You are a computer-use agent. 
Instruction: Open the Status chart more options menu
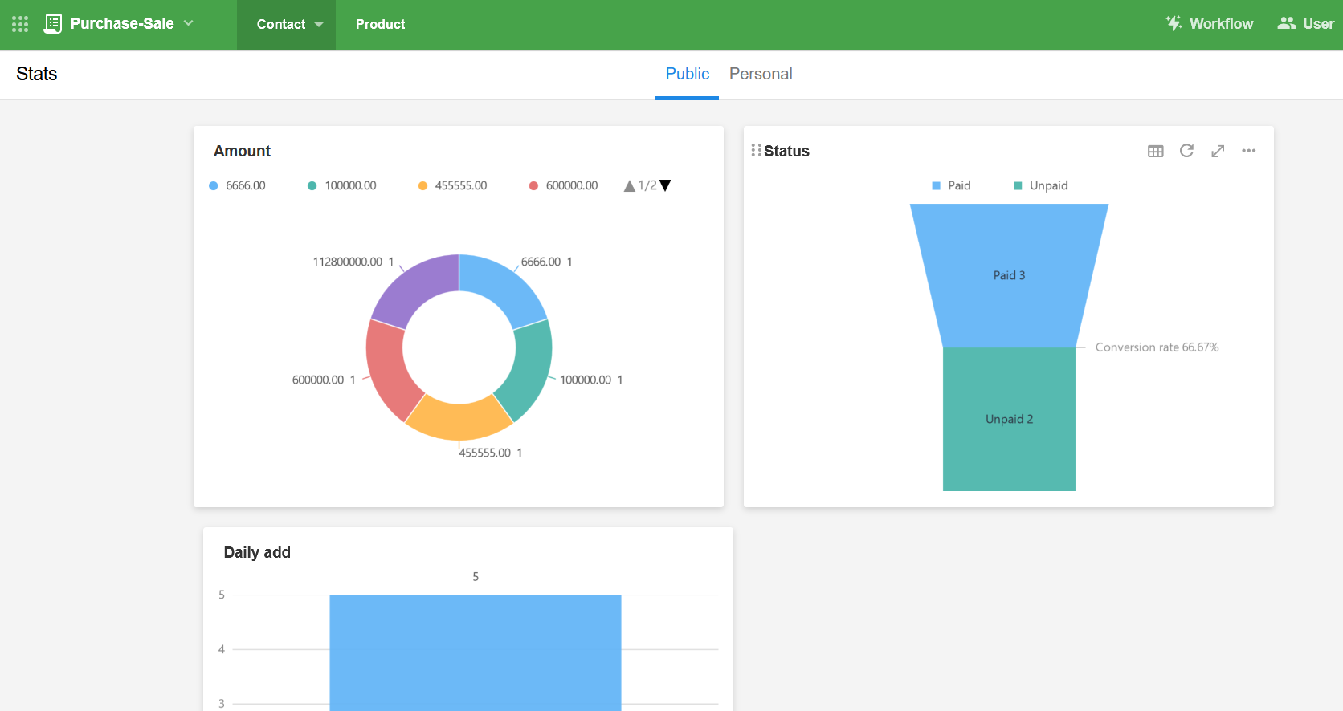(1248, 151)
